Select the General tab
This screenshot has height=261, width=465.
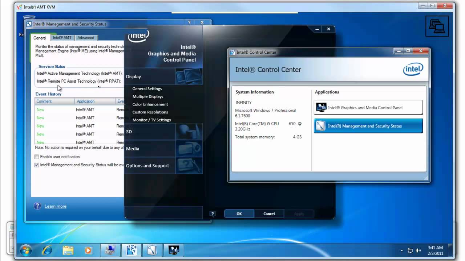pyautogui.click(x=40, y=38)
